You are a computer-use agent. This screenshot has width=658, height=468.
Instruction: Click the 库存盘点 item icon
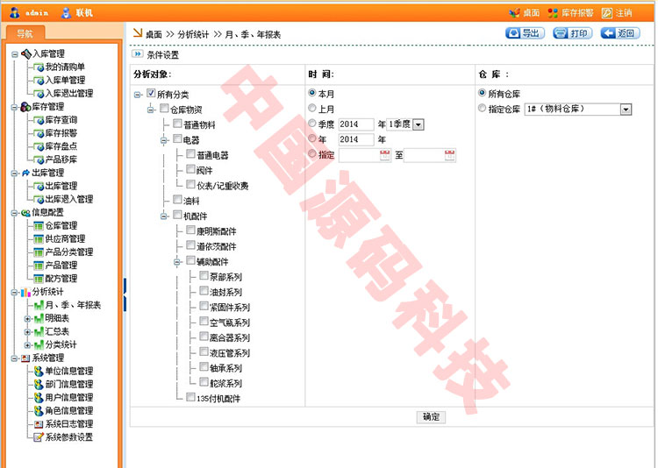[x=39, y=146]
